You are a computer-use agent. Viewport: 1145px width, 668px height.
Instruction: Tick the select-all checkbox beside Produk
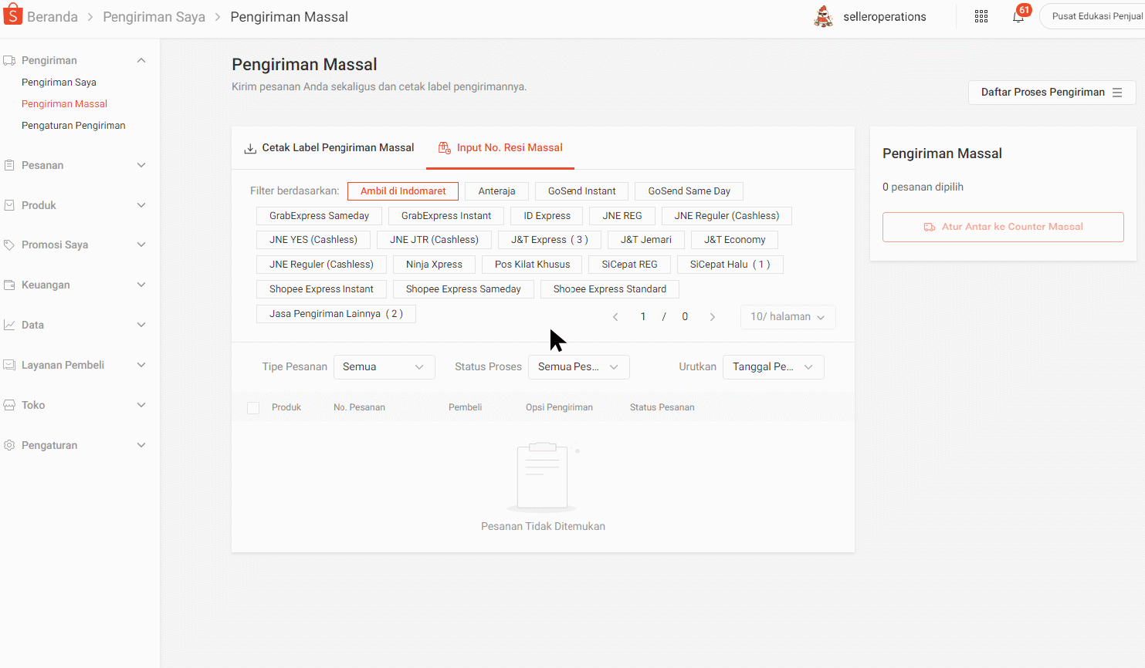coord(253,408)
